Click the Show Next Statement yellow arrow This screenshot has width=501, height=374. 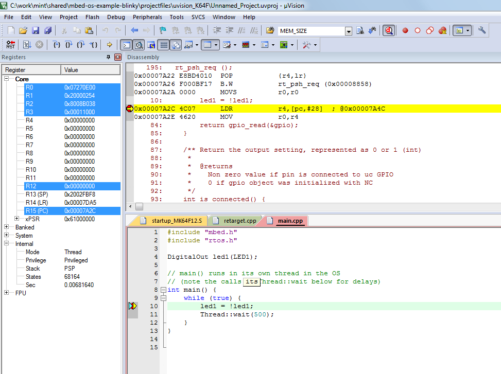pyautogui.click(x=109, y=45)
